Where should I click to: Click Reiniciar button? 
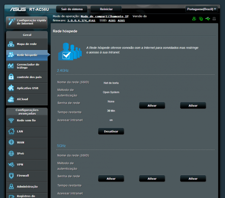click(x=106, y=9)
